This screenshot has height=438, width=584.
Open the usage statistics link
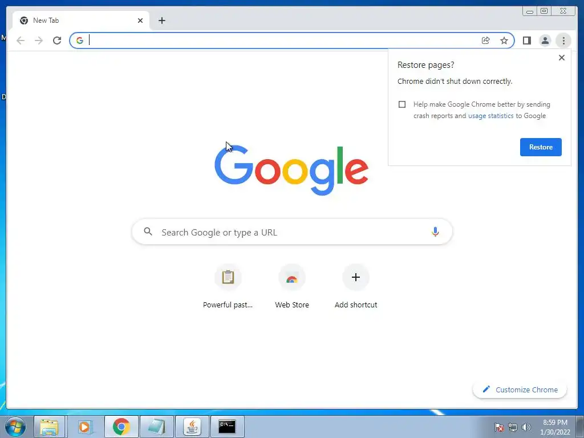[x=490, y=116]
